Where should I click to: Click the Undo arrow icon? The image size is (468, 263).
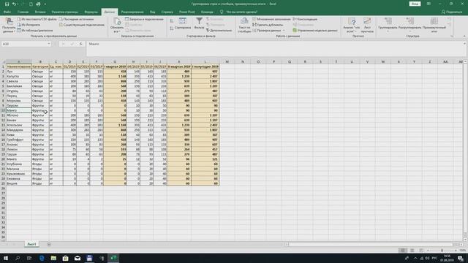pyautogui.click(x=14, y=4)
